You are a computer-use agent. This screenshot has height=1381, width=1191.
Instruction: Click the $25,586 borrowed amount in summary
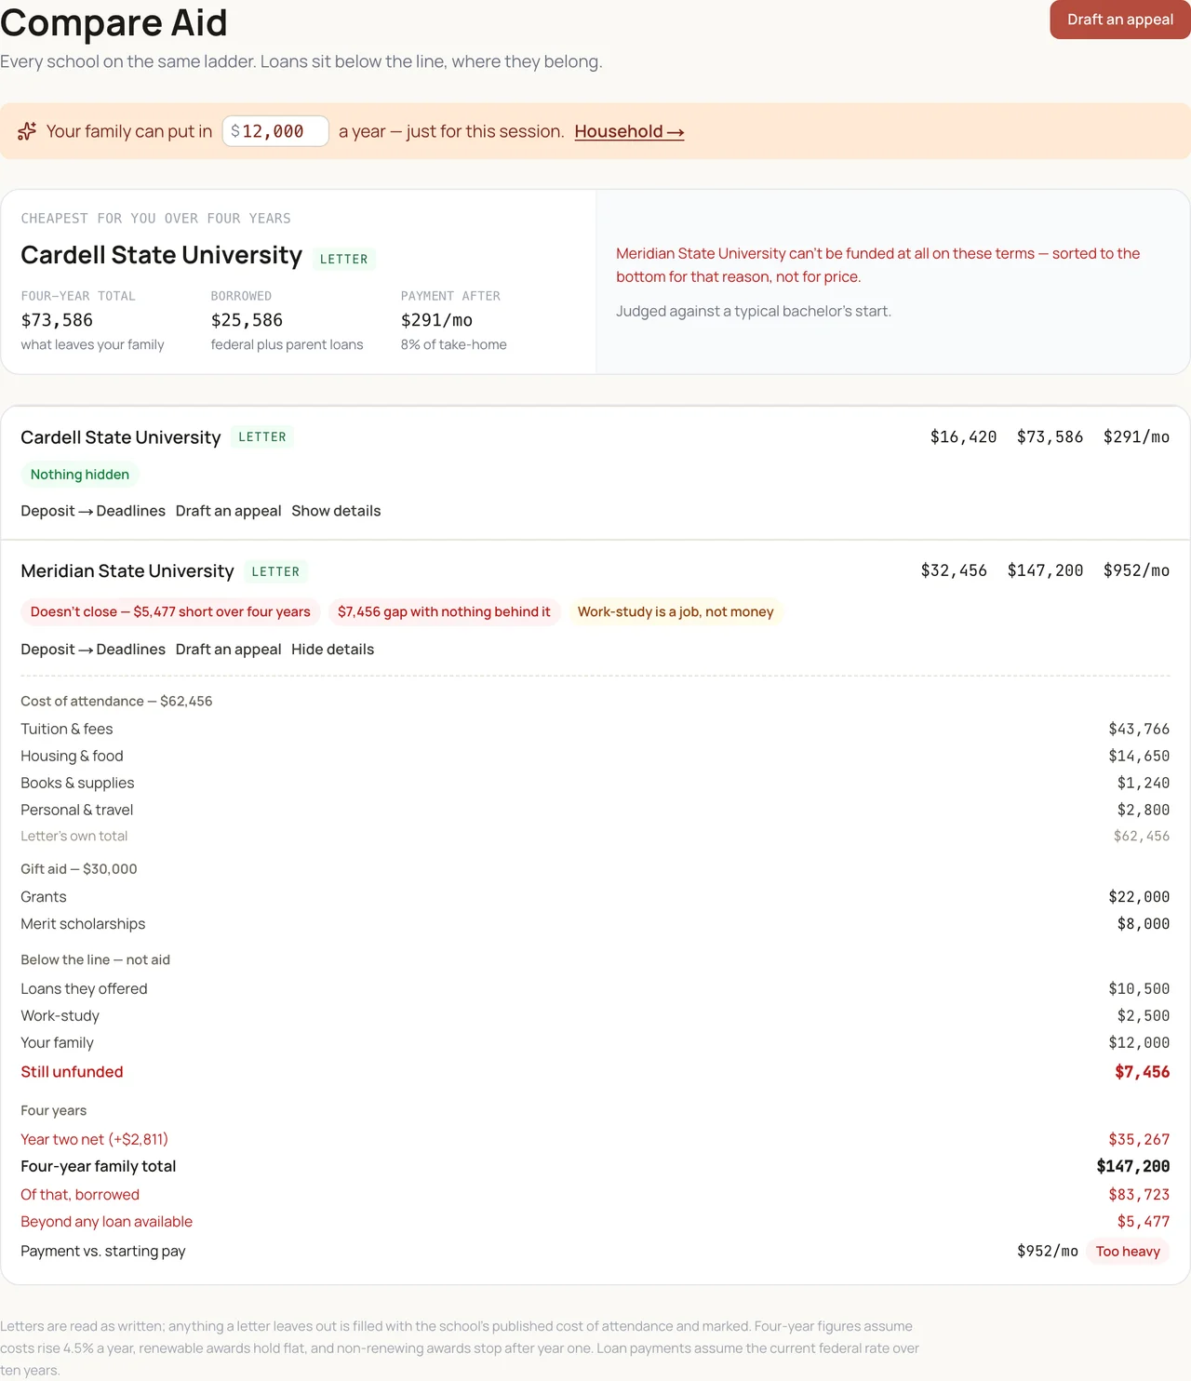coord(247,320)
